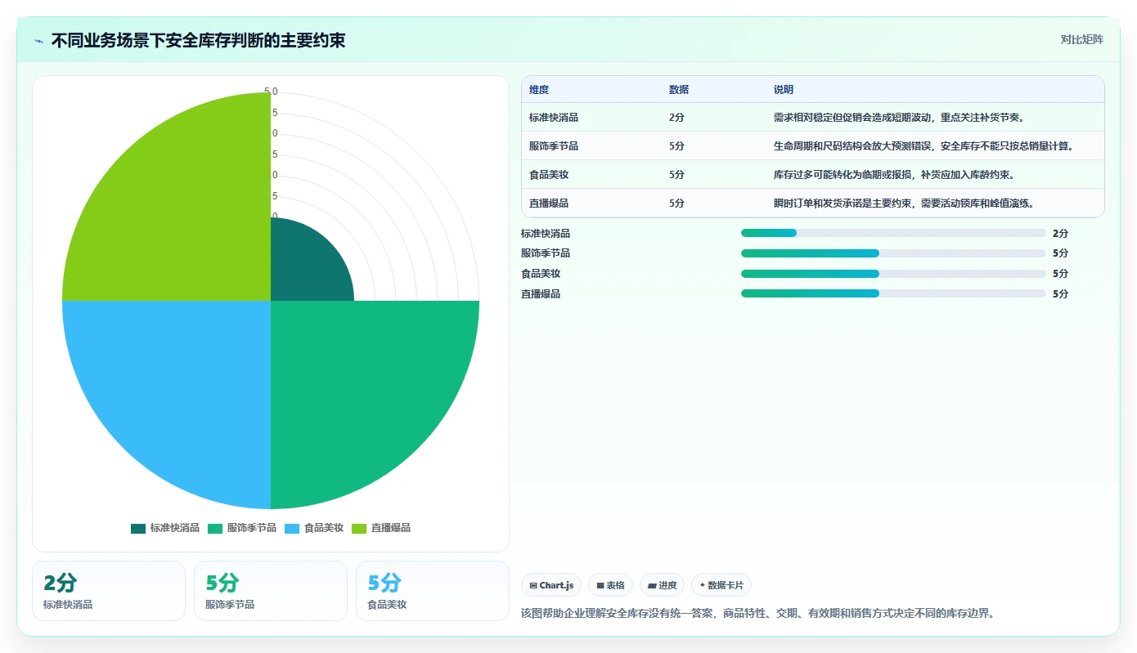Open the 5分 服饰季节品 data card
Screen dimensions: 1137x653
click(271, 591)
